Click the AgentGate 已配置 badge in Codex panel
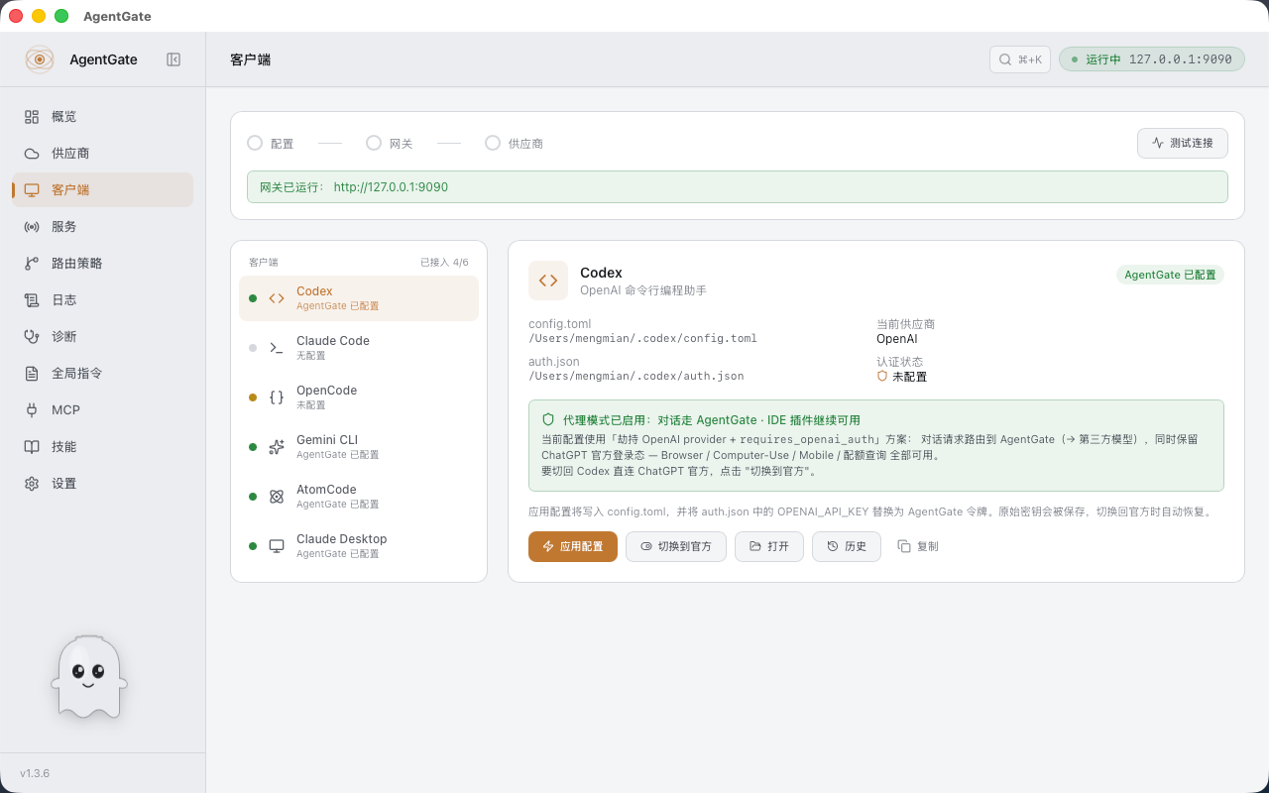The image size is (1269, 793). [1170, 275]
